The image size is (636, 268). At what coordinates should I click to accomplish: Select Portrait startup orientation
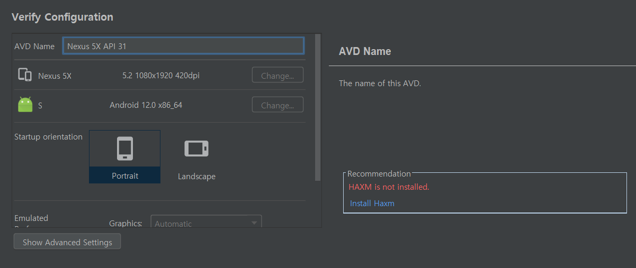coord(124,156)
